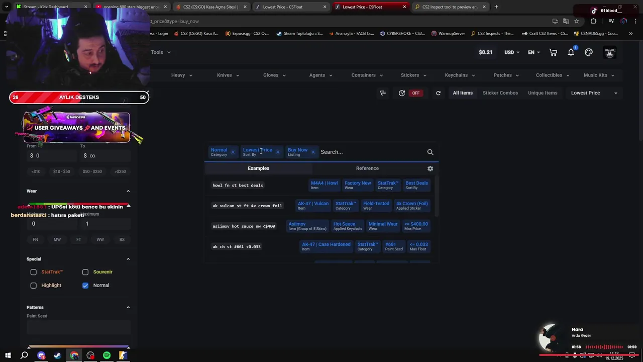Open the shopping cart
Screen dimensions: 643x362
point(553,52)
